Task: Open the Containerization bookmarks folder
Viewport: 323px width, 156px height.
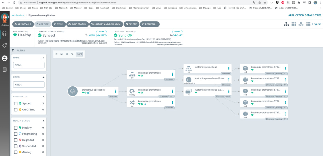Action: click(x=139, y=8)
